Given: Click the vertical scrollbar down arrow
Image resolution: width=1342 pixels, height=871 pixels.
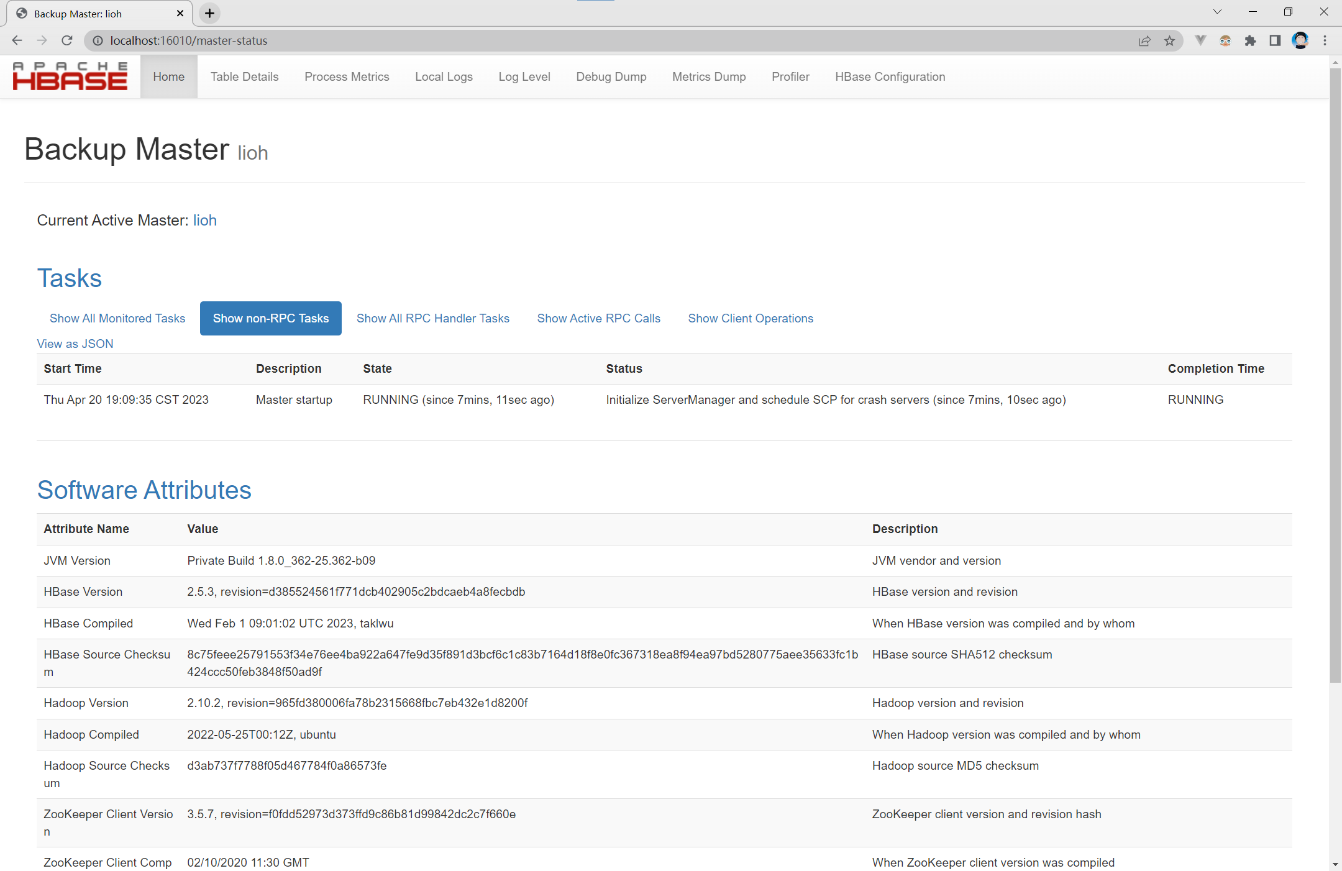Looking at the screenshot, I should [1335, 864].
